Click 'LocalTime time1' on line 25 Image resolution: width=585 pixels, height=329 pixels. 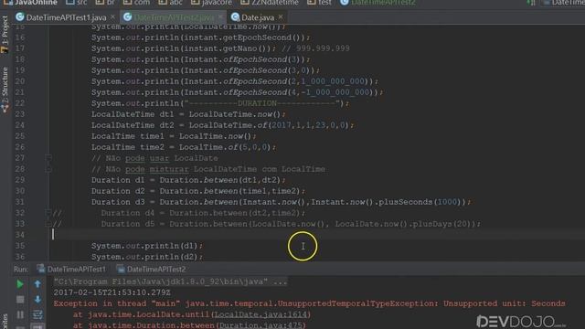click(x=128, y=136)
